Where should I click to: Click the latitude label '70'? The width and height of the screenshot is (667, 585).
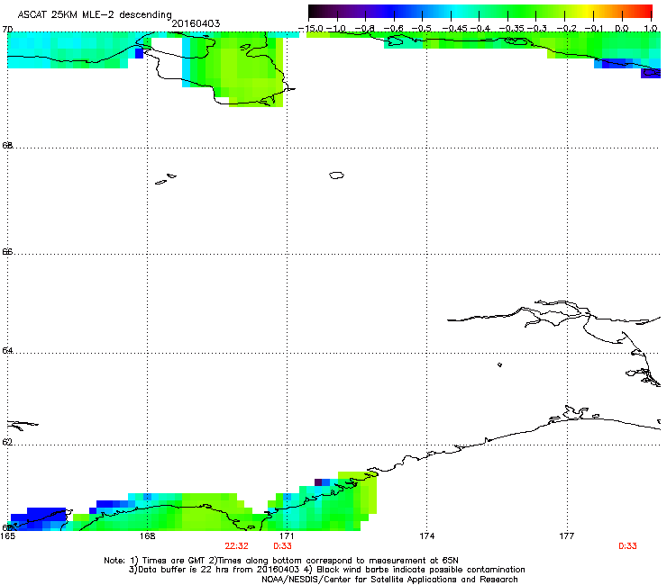pos(7,30)
